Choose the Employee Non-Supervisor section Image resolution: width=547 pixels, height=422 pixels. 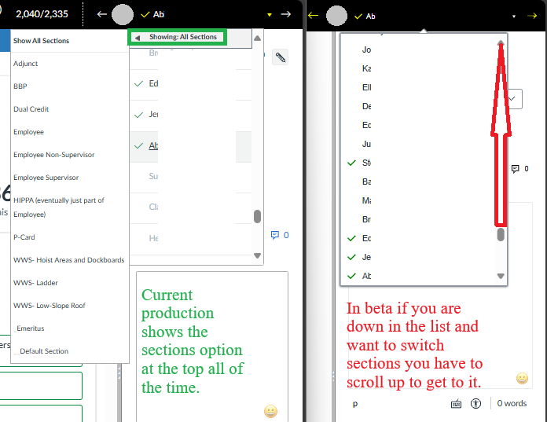pos(53,155)
